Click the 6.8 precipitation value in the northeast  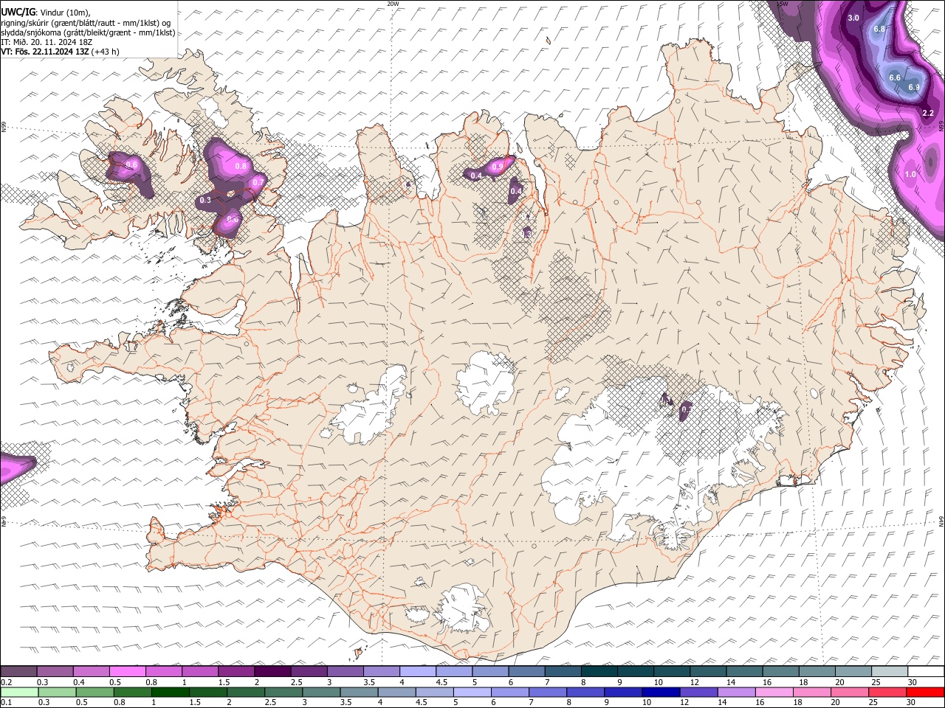tap(879, 29)
